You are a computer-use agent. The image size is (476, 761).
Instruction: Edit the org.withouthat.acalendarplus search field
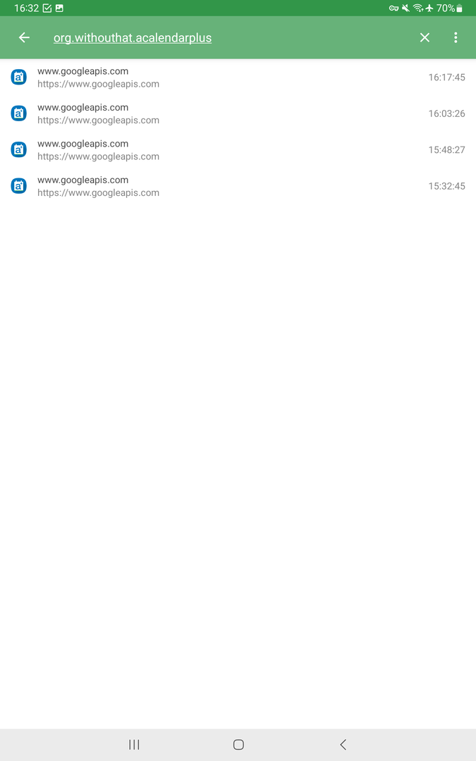coord(133,38)
